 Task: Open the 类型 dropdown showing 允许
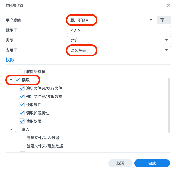click(x=119, y=40)
